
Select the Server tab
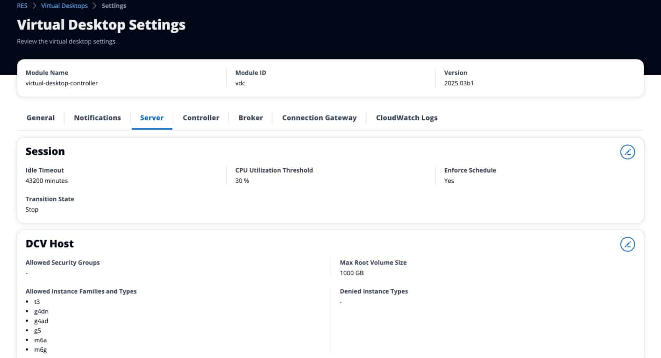point(152,118)
